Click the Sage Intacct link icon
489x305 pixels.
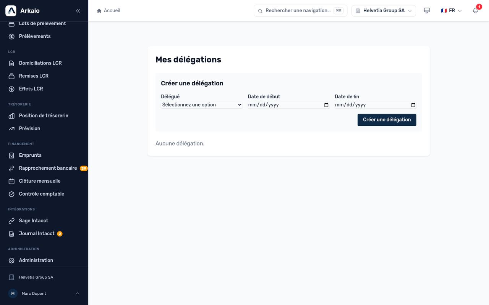[x=11, y=221]
